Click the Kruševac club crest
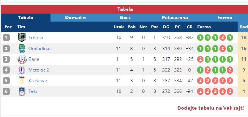Screen dimensions: 248x117 coord(22,81)
